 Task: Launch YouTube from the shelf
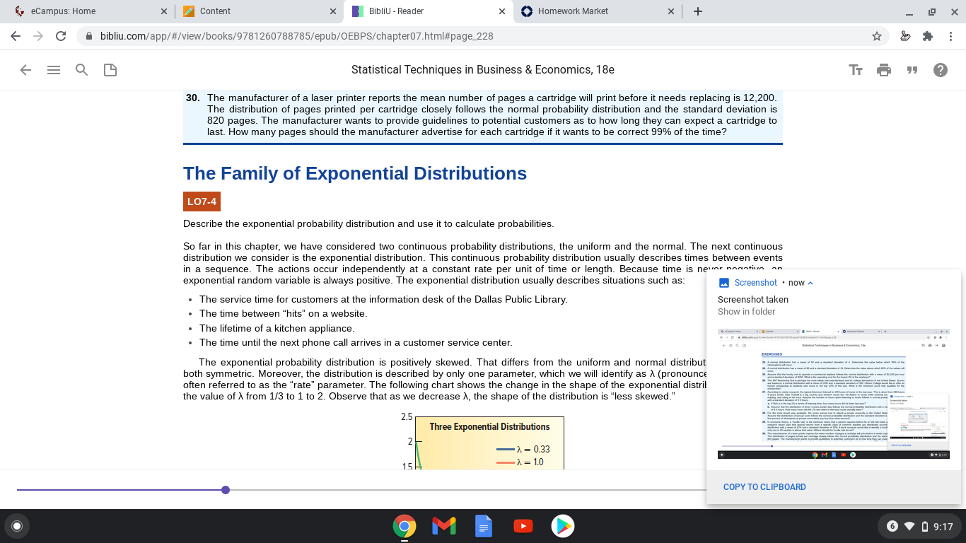523,526
